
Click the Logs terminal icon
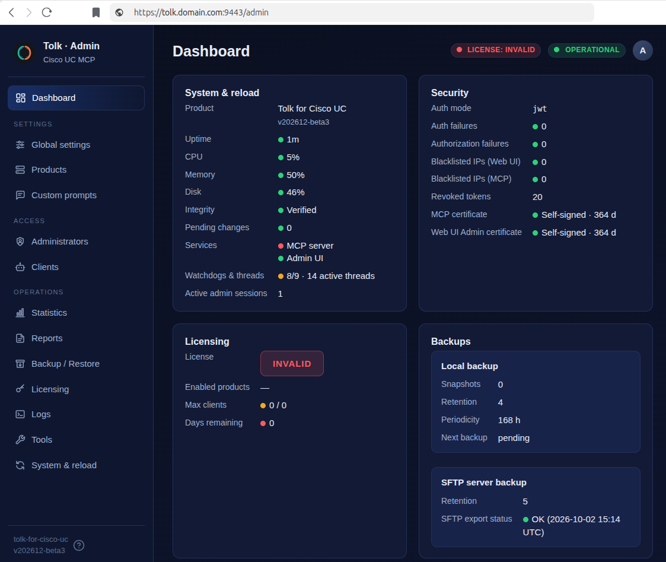[x=20, y=414]
